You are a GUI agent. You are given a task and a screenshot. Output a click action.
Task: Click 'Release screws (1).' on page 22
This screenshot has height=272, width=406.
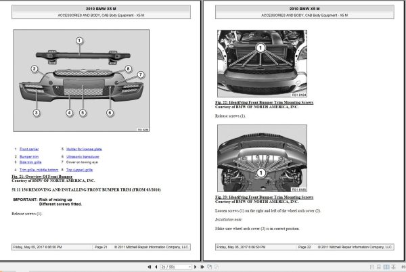[x=230, y=116]
